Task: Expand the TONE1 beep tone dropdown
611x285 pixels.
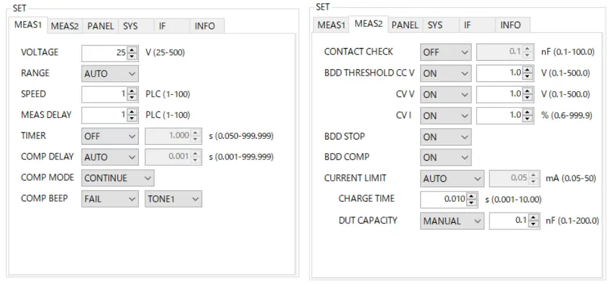Action: (x=173, y=199)
